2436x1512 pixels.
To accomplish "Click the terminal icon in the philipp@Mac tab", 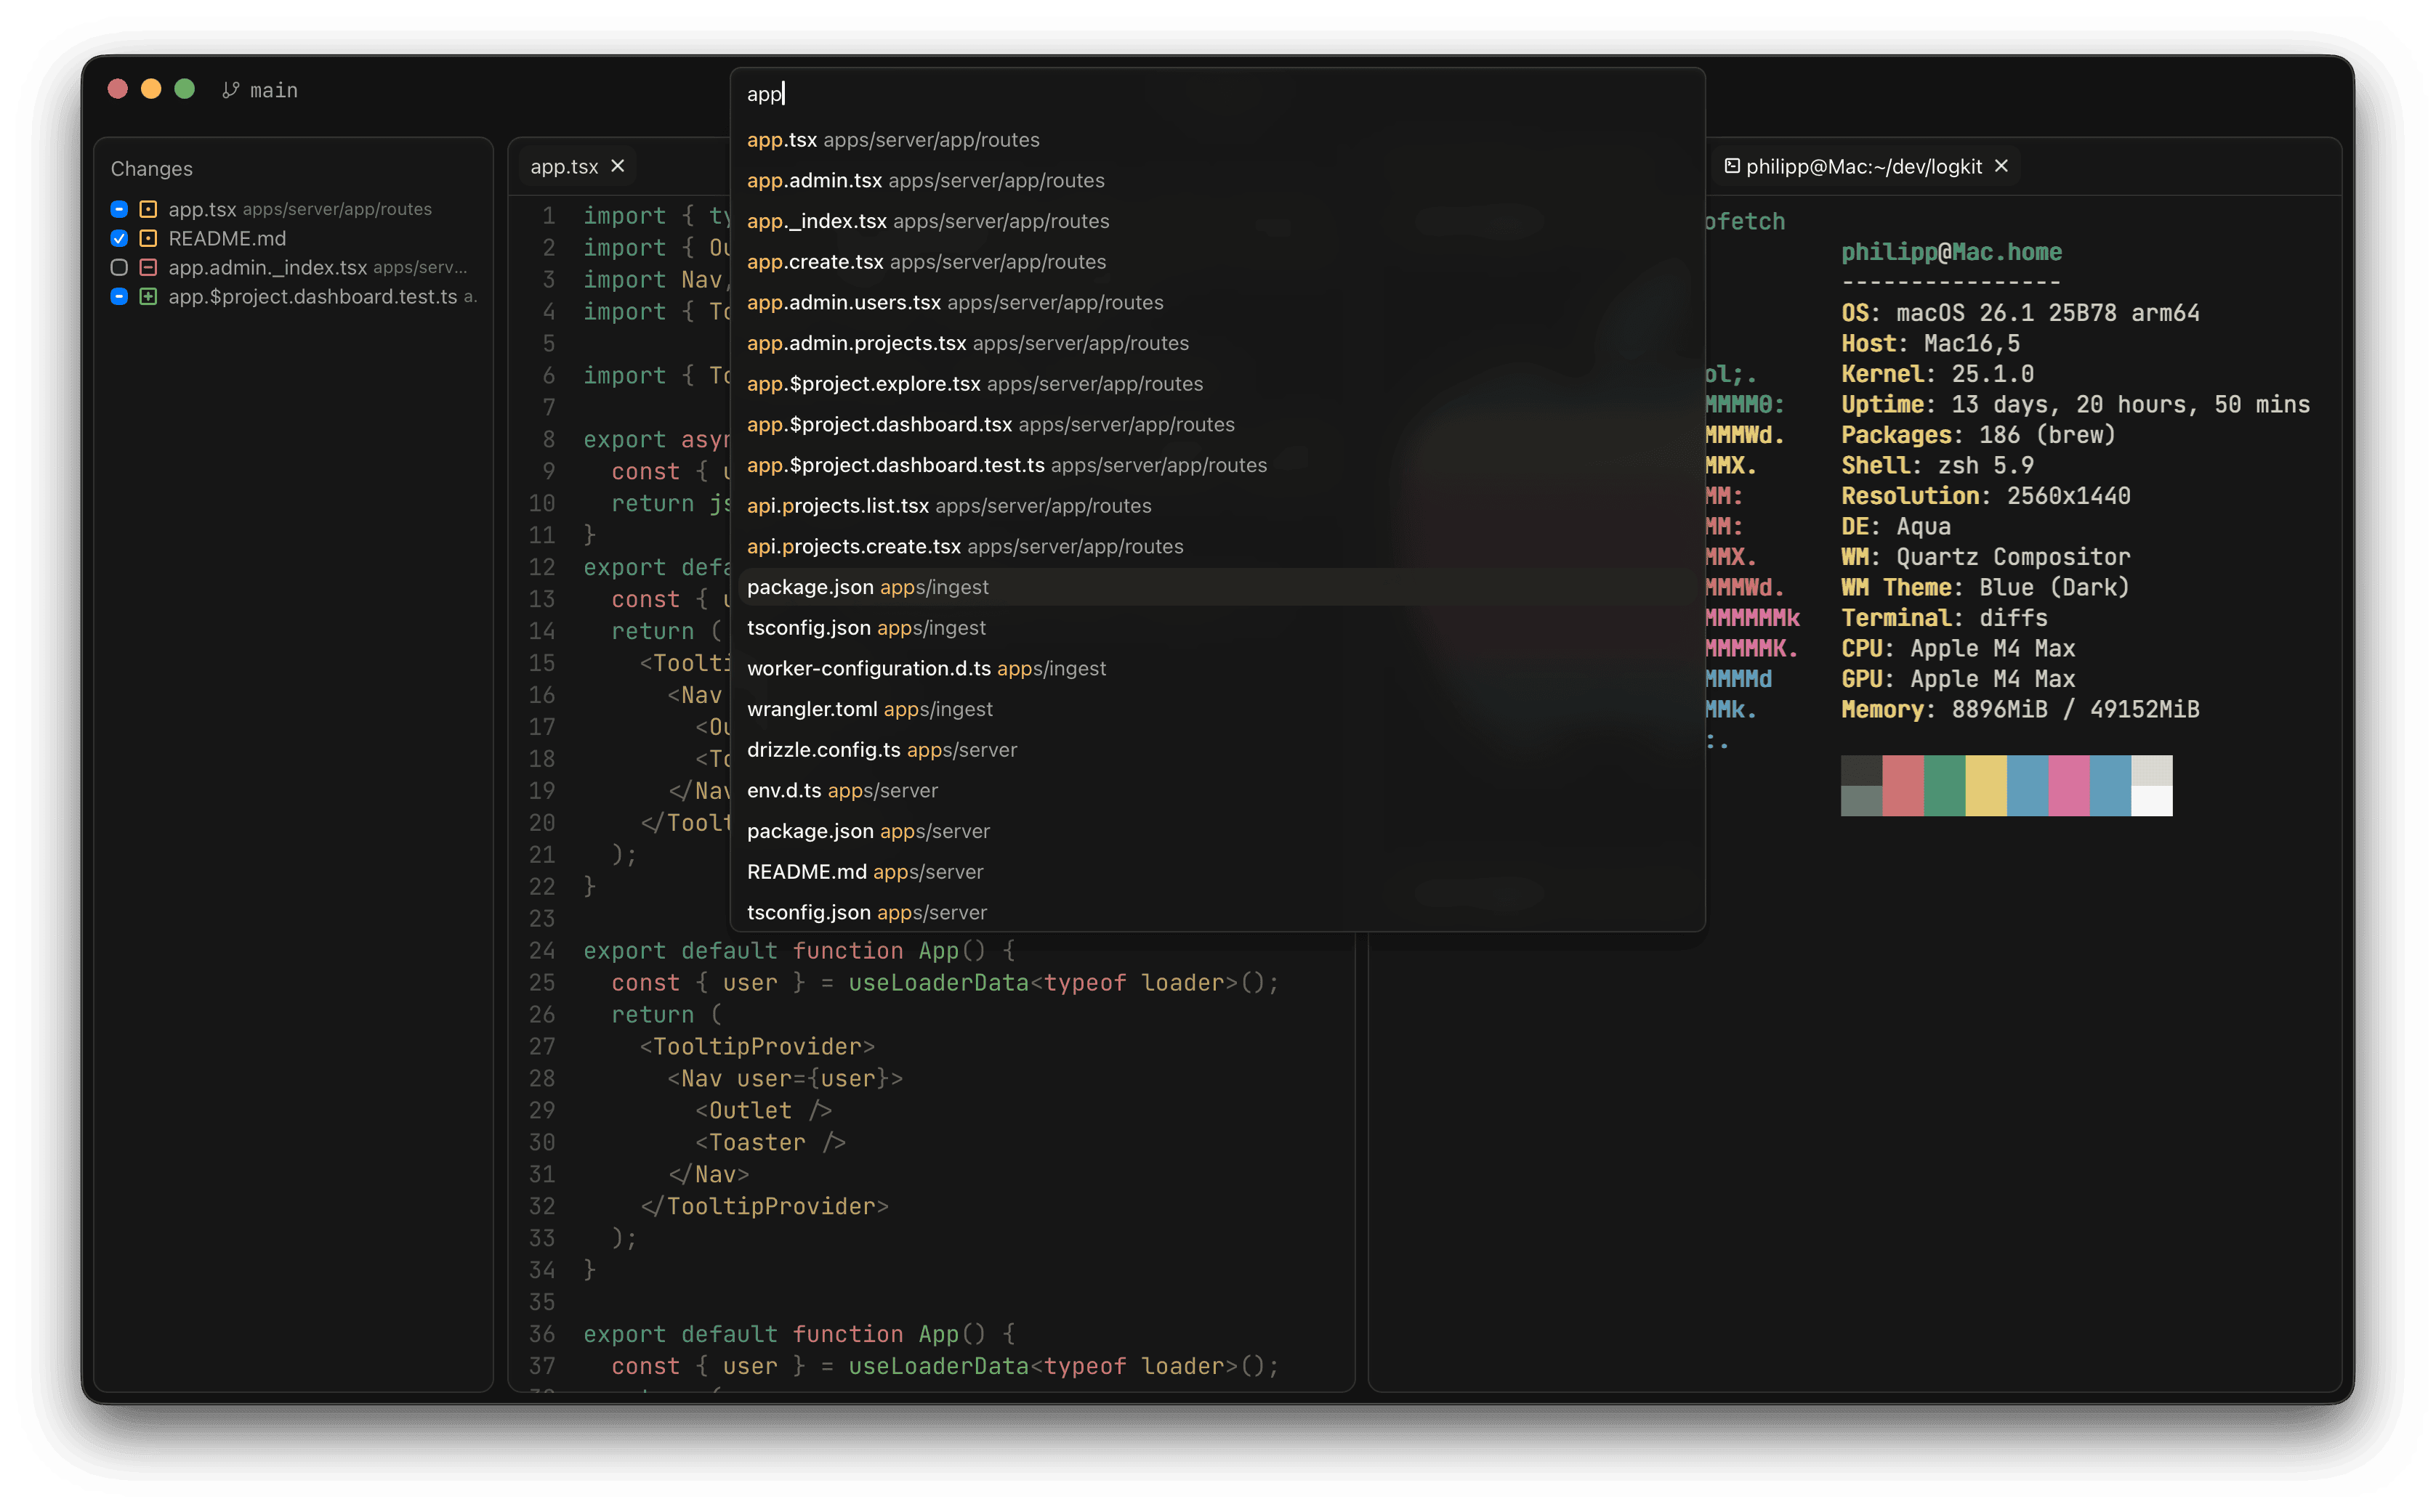I will pos(1732,166).
